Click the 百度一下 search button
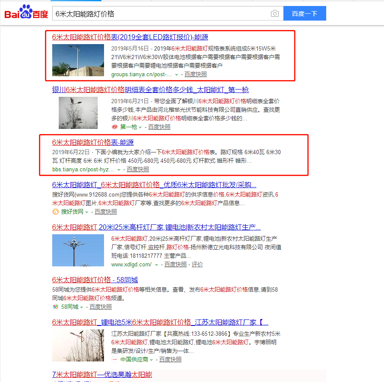The width and height of the screenshot is (384, 382). pos(304,13)
